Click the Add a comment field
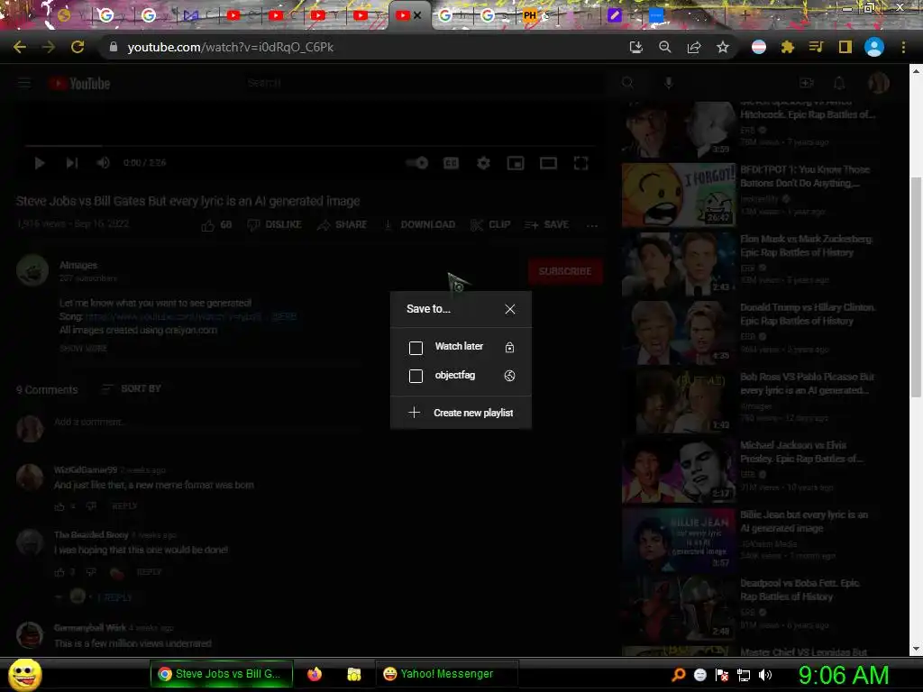Screen dimensions: 923x692 click(206, 423)
